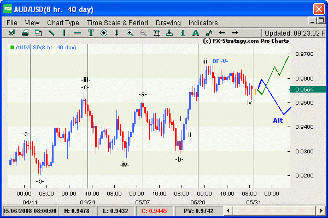Click the crop scale tool icon
The width and height of the screenshot is (328, 218).
coord(156,33)
